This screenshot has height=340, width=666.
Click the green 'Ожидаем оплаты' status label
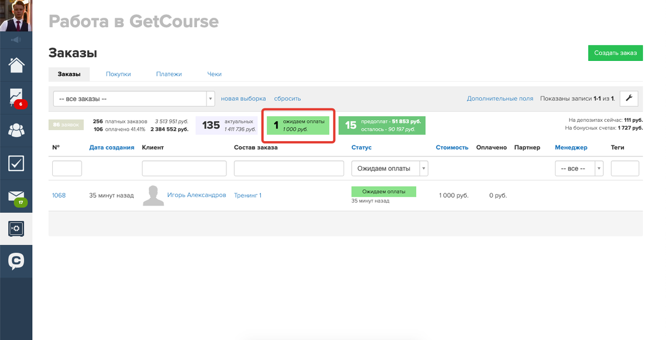click(x=384, y=192)
